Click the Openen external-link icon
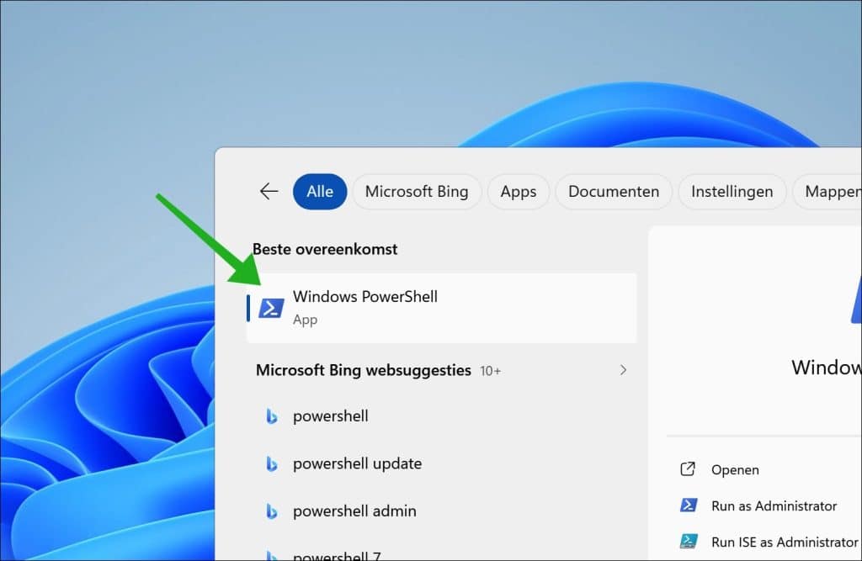Viewport: 862px width, 561px height. point(688,468)
